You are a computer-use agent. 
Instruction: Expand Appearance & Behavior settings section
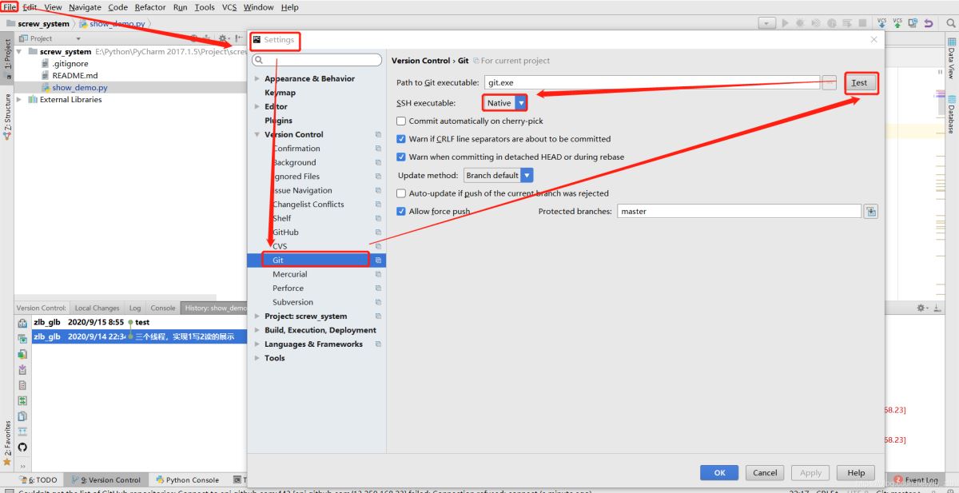tap(257, 78)
